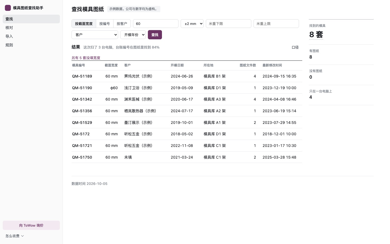
Task: Click the 未填 customer cell
Action: pos(128,157)
